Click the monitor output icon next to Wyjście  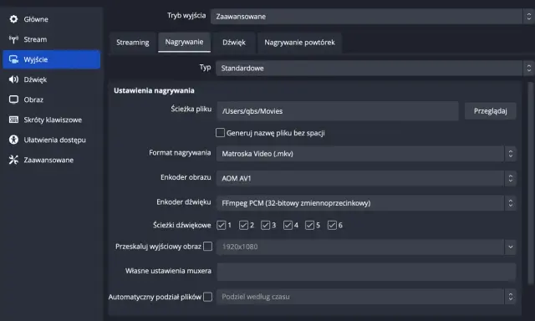click(13, 59)
